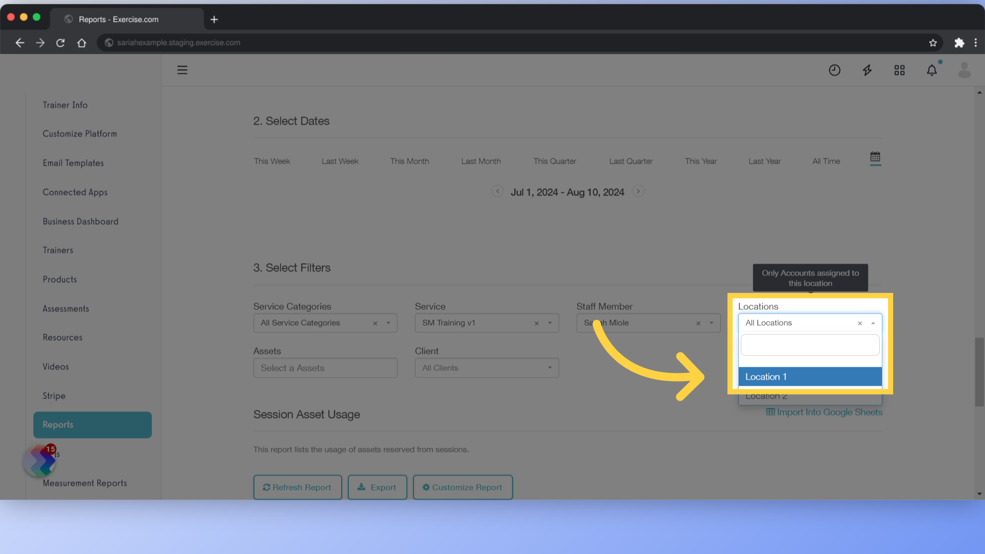This screenshot has width=985, height=554.
Task: Select the Last Month date tab
Action: click(x=481, y=161)
